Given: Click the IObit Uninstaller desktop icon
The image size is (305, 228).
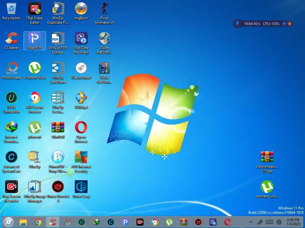Looking at the screenshot, I should [11, 102].
